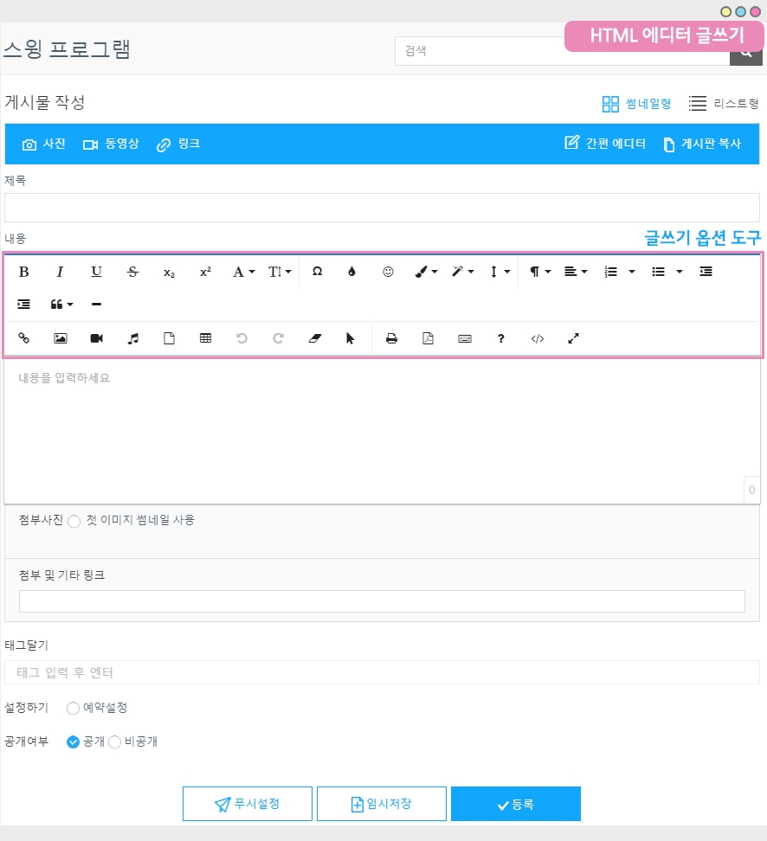Click the 임시저장 button

381,804
